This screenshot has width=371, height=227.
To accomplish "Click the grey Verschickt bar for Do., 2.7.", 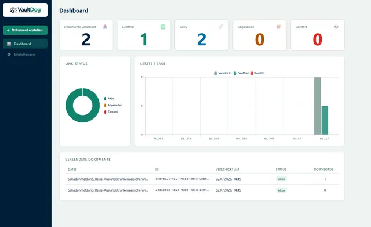I will pos(317,106).
